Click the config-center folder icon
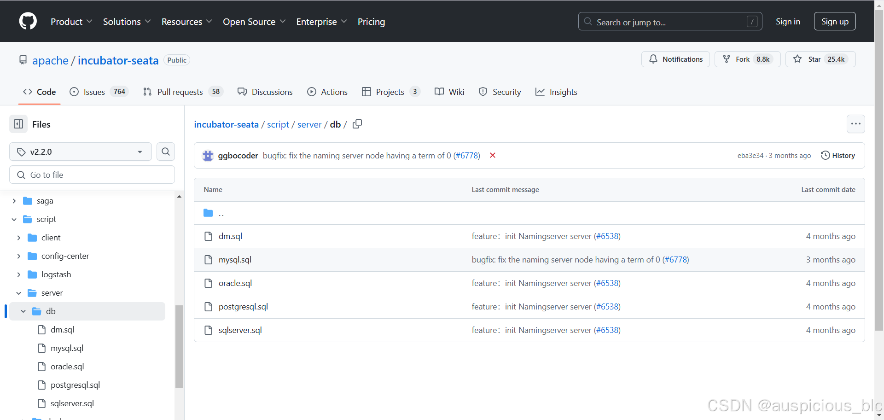Viewport: 884px width, 420px height. tap(32, 256)
